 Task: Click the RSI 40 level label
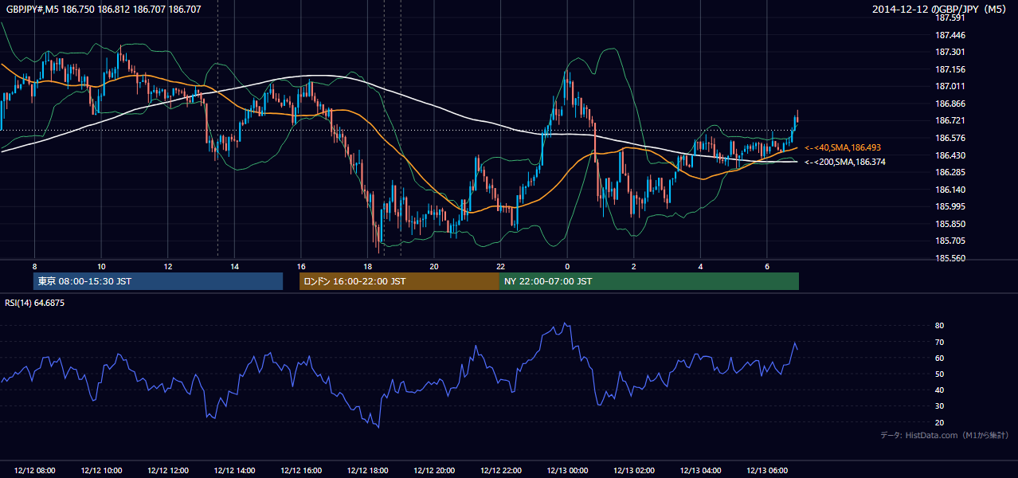939,390
